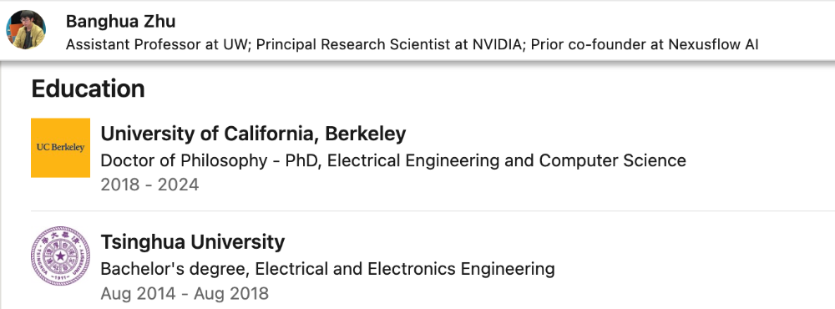Open the Banghua Zhu profile name

(121, 22)
